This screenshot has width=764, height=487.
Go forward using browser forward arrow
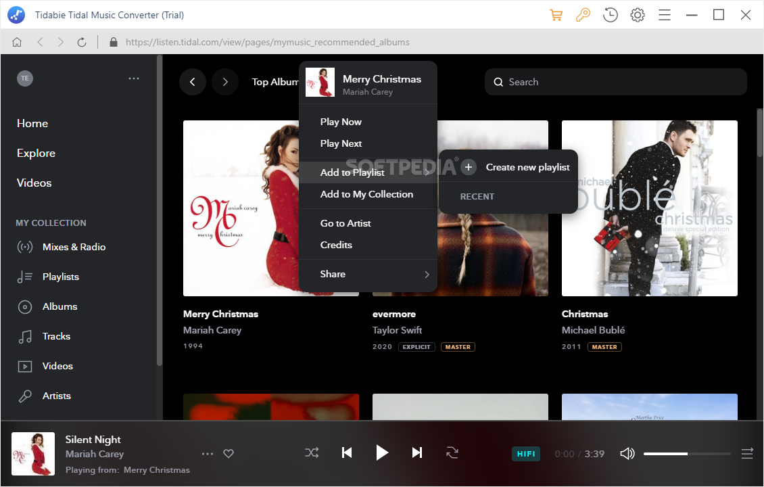[x=60, y=42]
